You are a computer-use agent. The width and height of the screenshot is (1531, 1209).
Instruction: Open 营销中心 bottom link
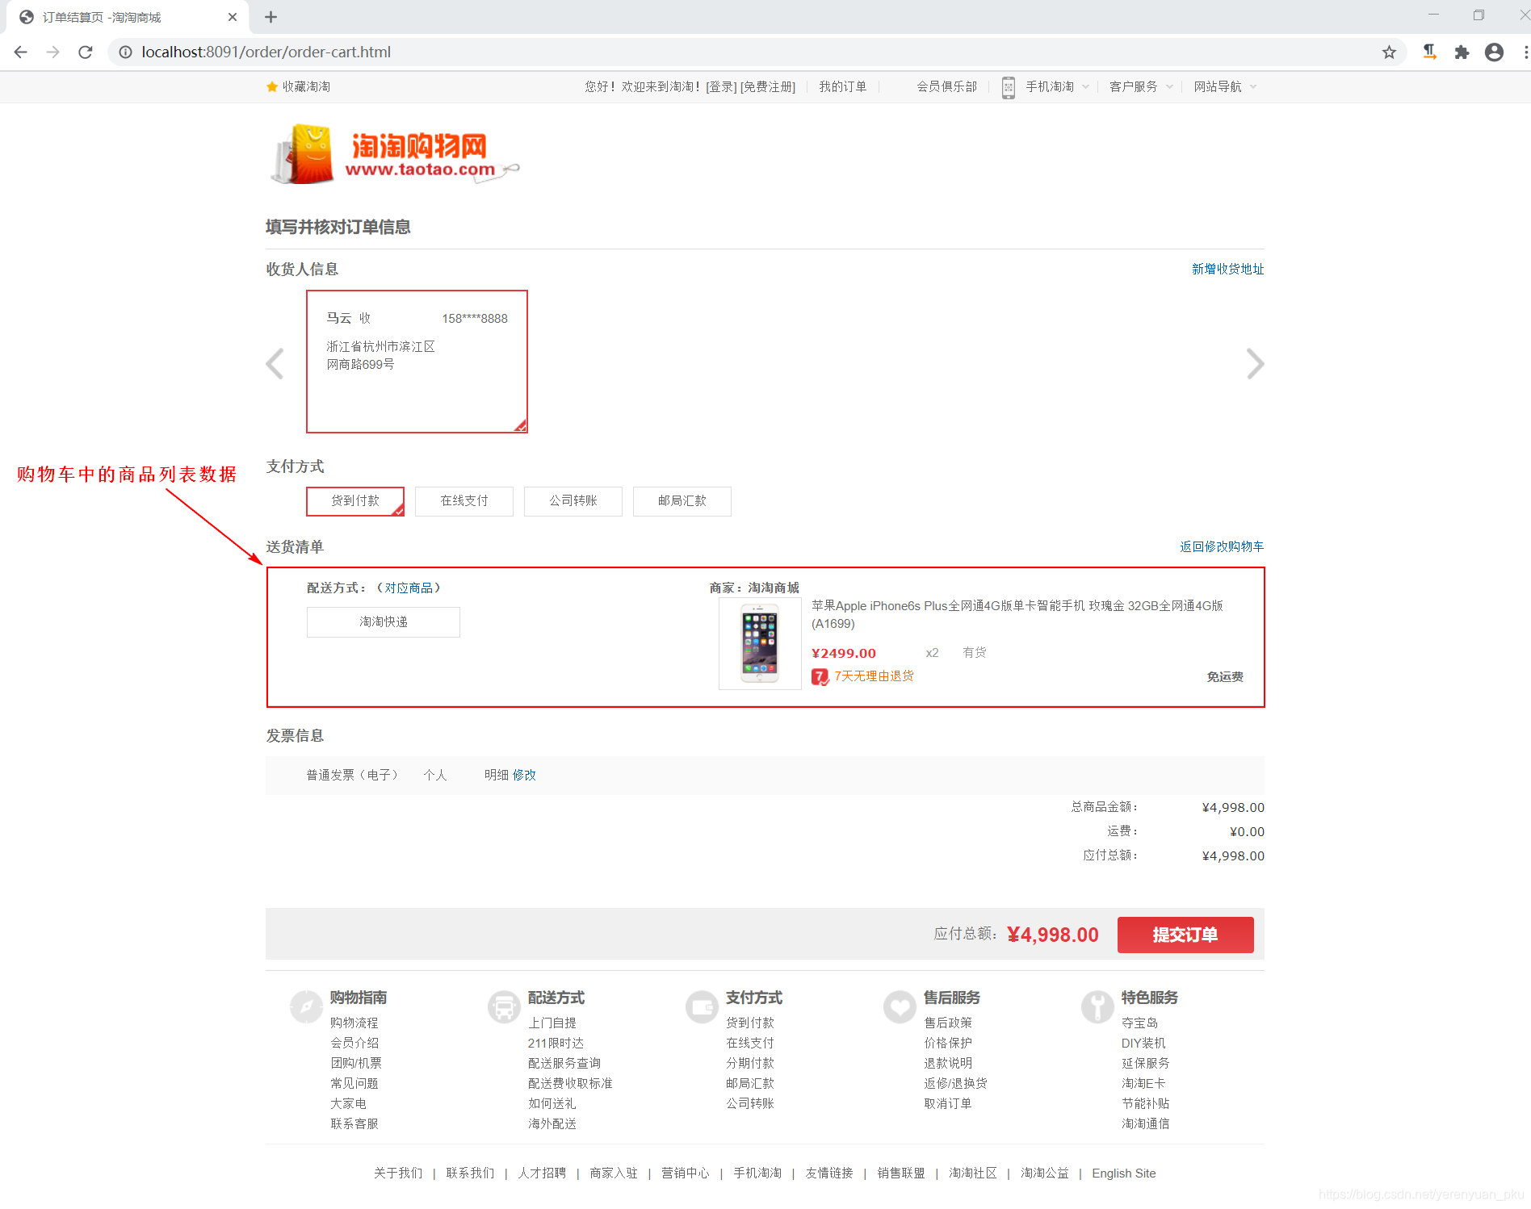point(686,1173)
